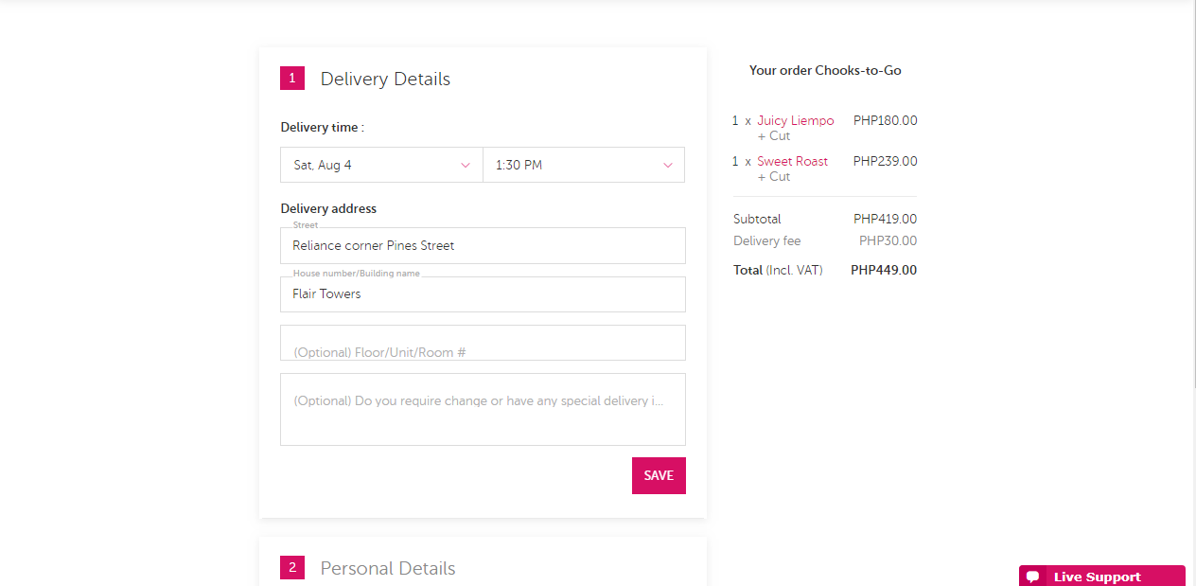Click the Juicy Liempo item link

(796, 120)
